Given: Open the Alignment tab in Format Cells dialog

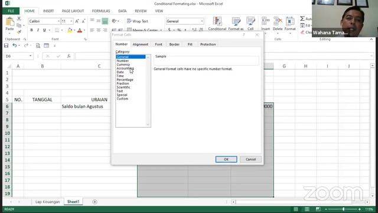Looking at the screenshot, I should tap(141, 44).
